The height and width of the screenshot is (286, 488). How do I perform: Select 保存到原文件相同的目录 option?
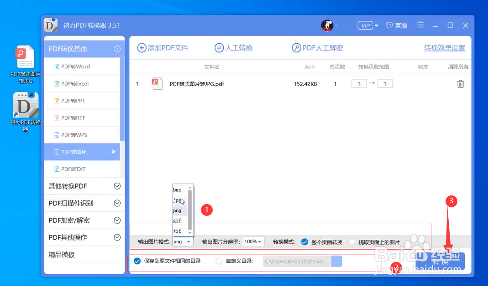pyautogui.click(x=137, y=261)
